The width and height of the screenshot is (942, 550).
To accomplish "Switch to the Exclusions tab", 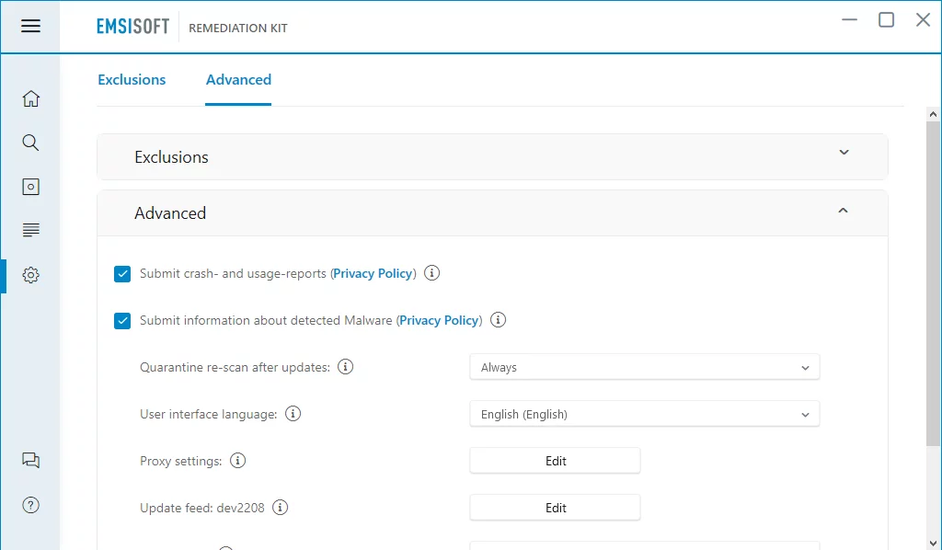I will pos(132,80).
